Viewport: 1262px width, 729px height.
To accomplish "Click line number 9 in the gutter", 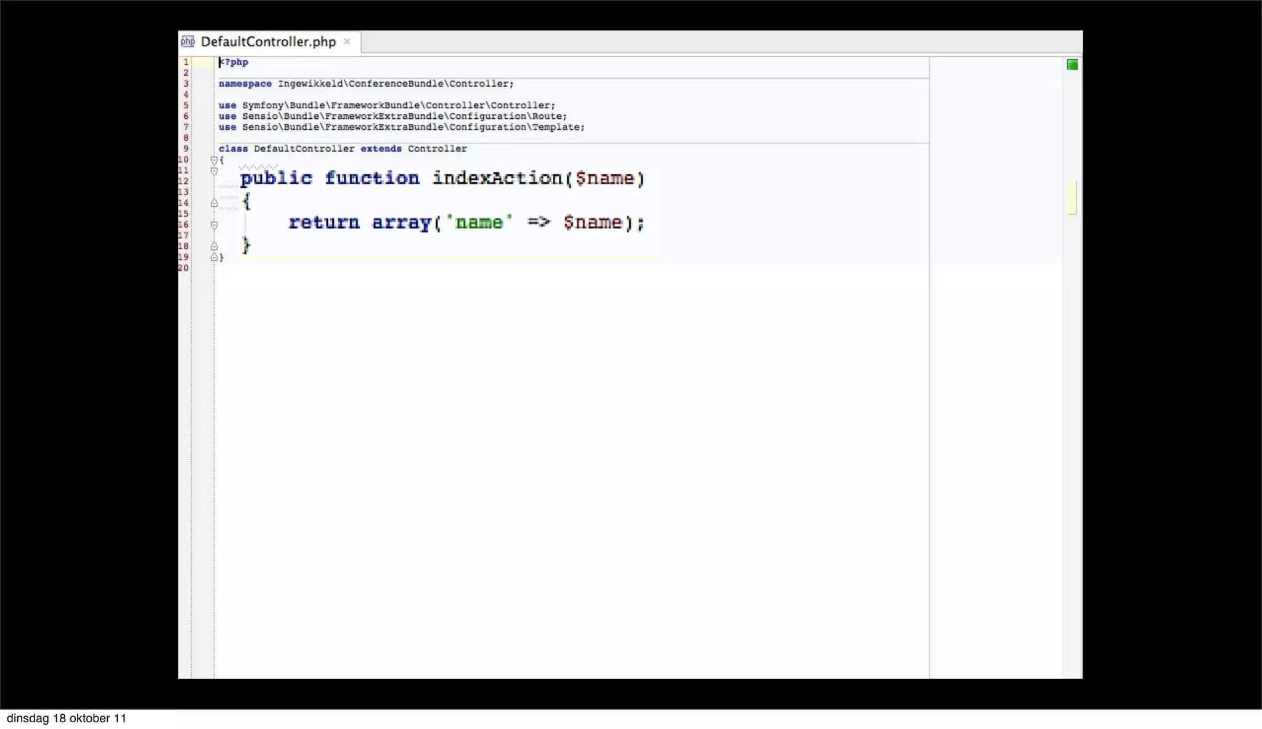I will pyautogui.click(x=185, y=148).
